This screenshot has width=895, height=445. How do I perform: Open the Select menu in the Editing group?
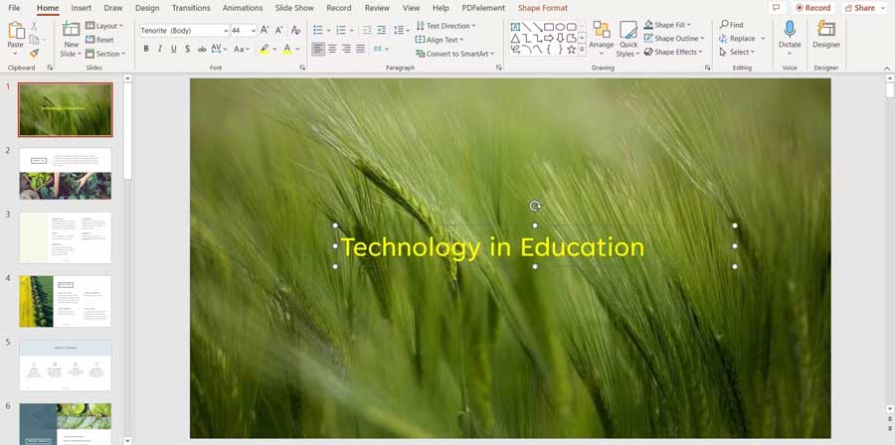tap(737, 52)
